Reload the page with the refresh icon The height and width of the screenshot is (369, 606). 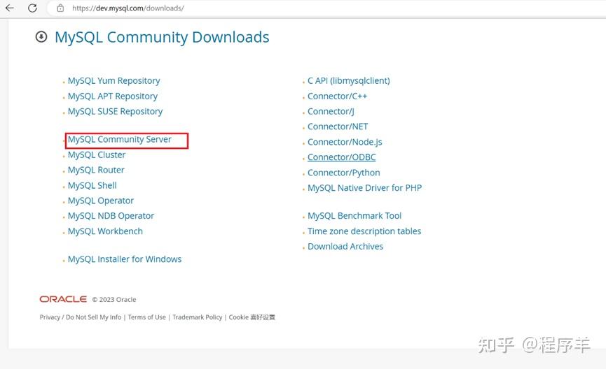click(x=32, y=8)
